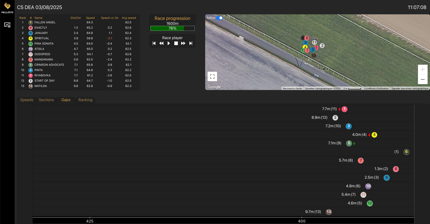Enter fullscreen map view

(x=212, y=76)
